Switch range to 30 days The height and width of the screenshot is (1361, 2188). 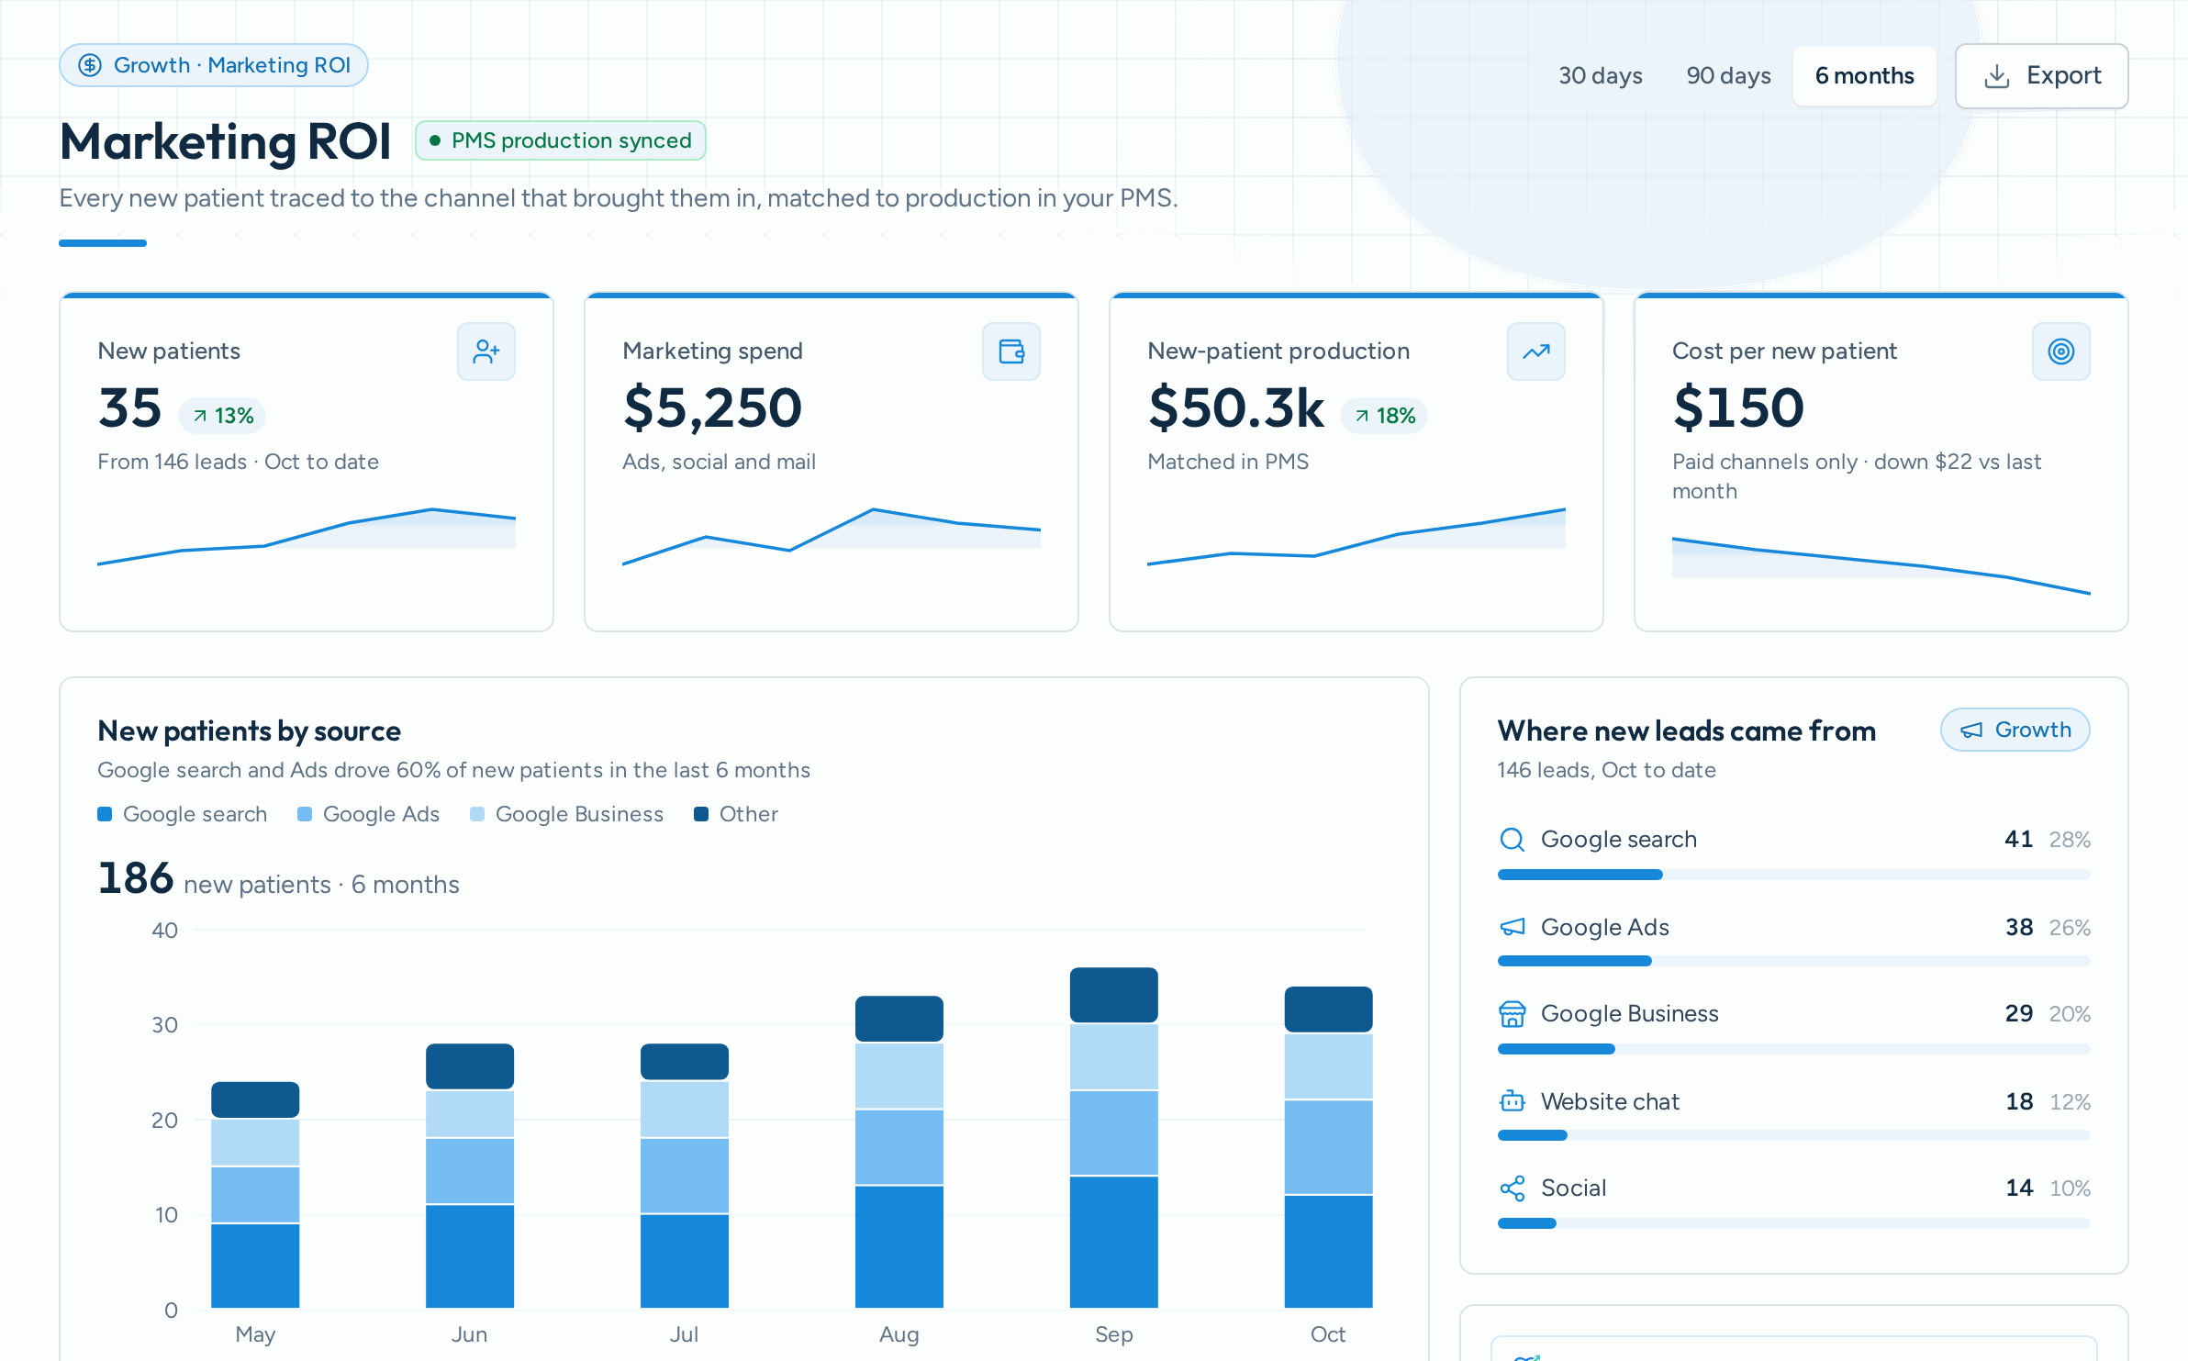pos(1600,76)
